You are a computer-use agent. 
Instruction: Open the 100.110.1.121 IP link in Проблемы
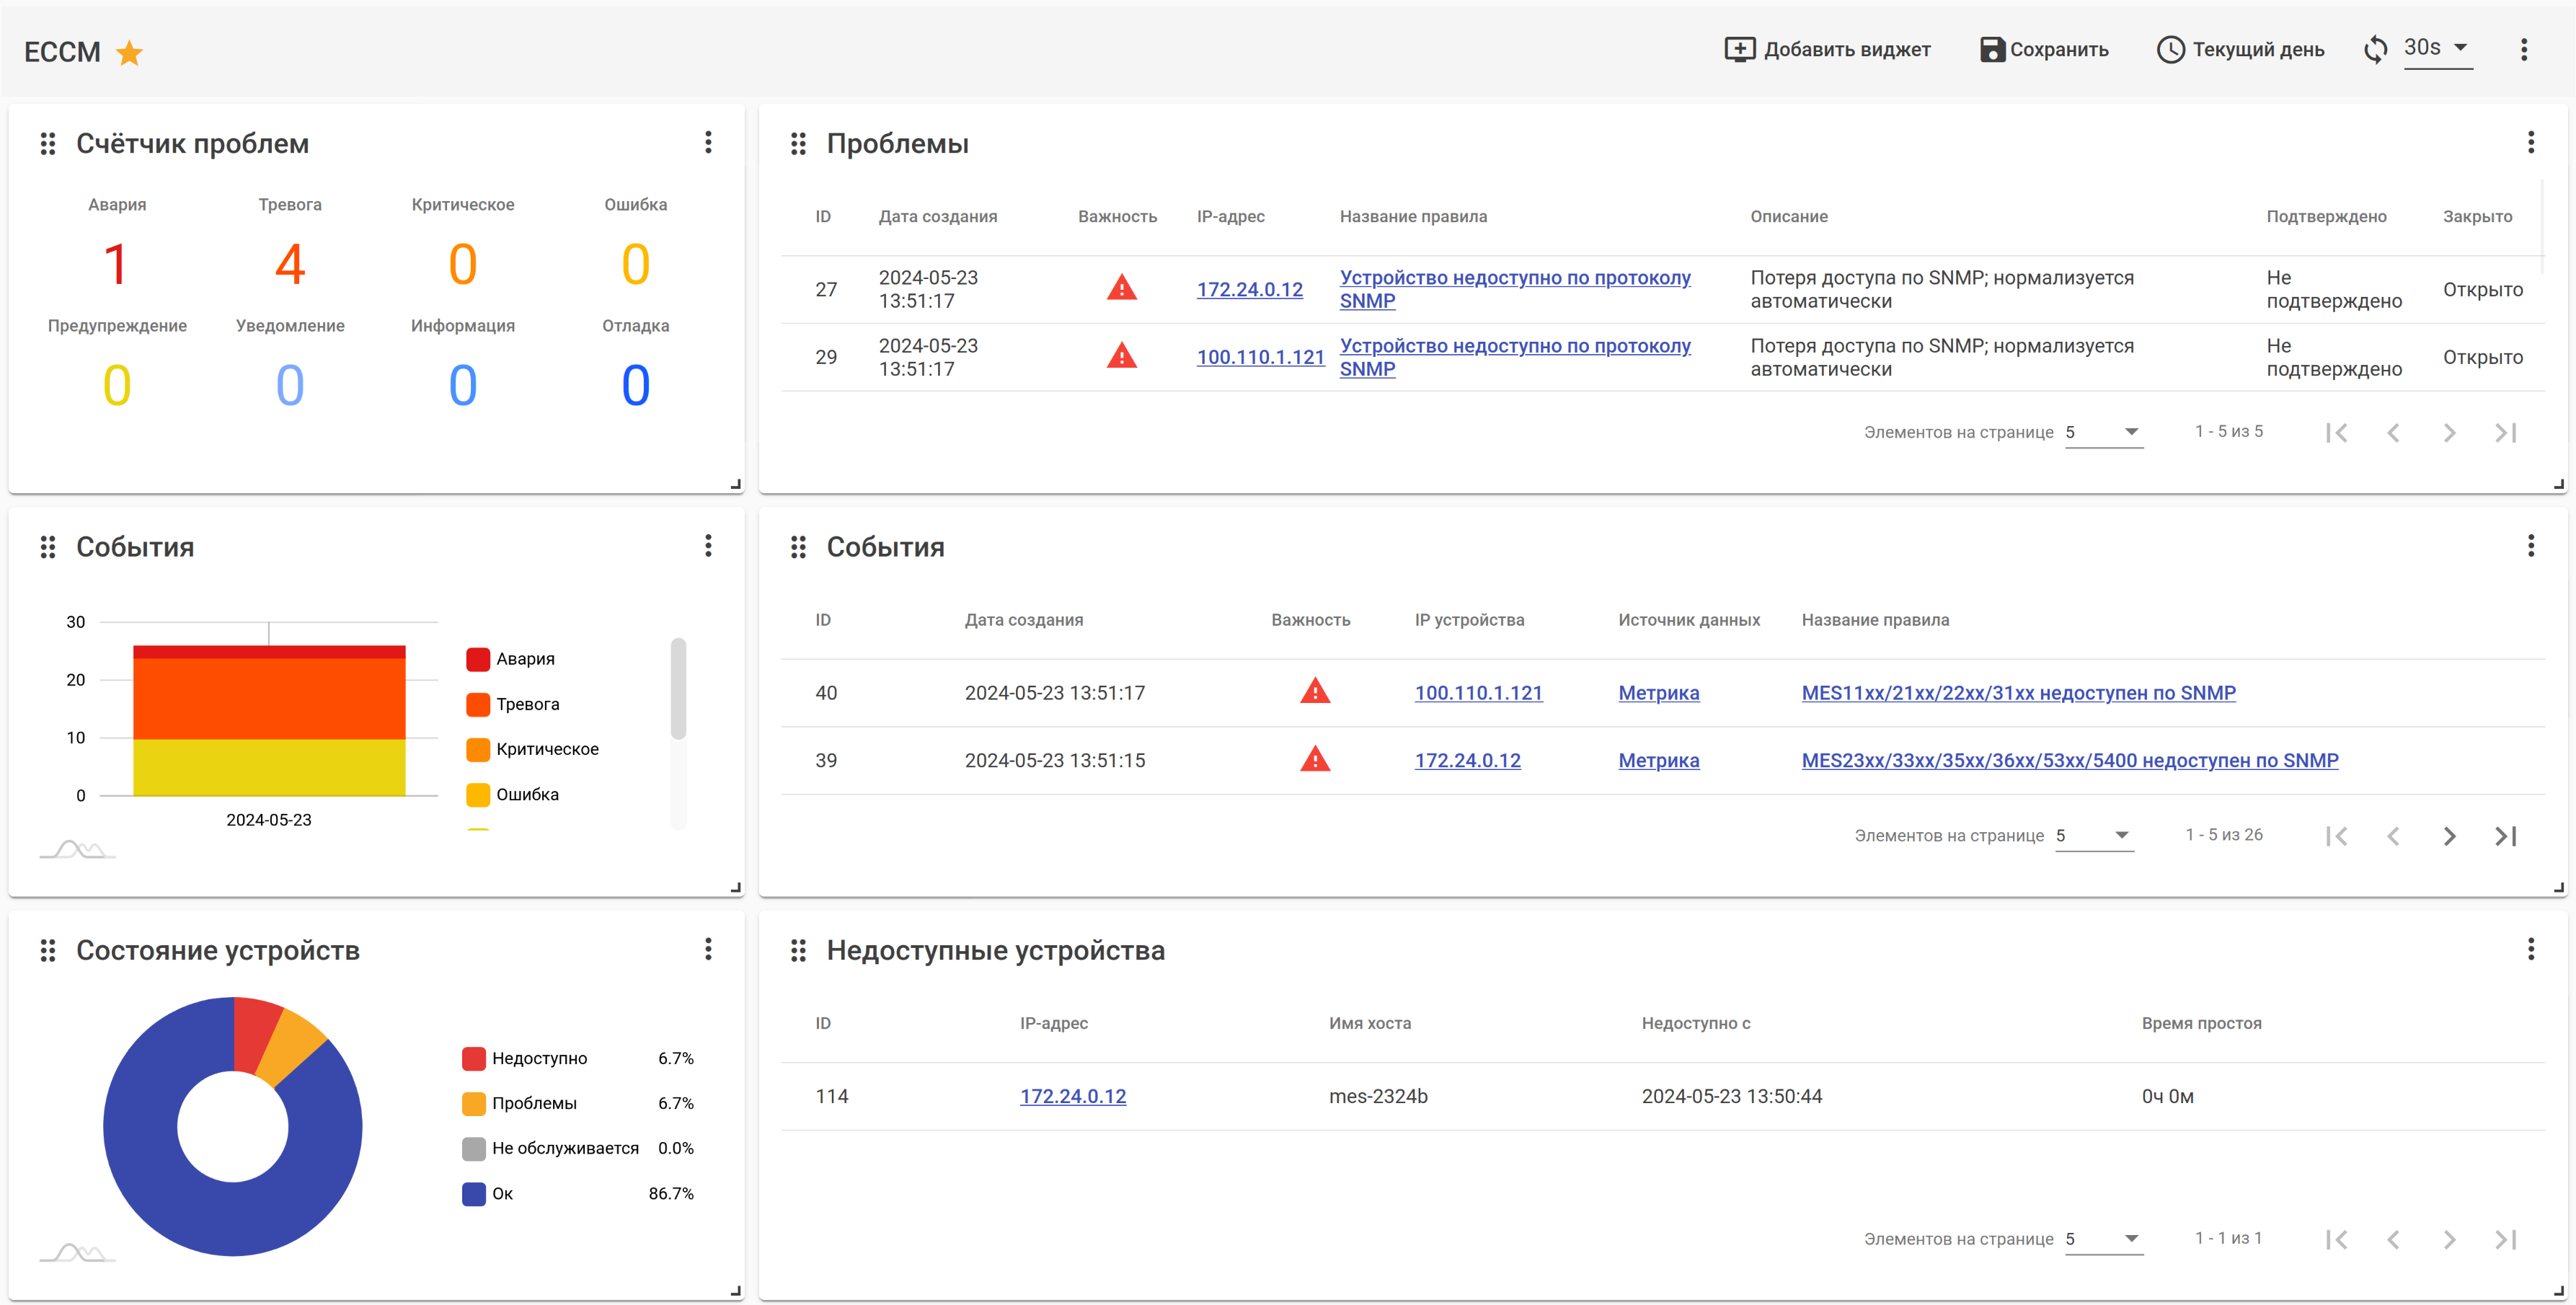coord(1260,357)
